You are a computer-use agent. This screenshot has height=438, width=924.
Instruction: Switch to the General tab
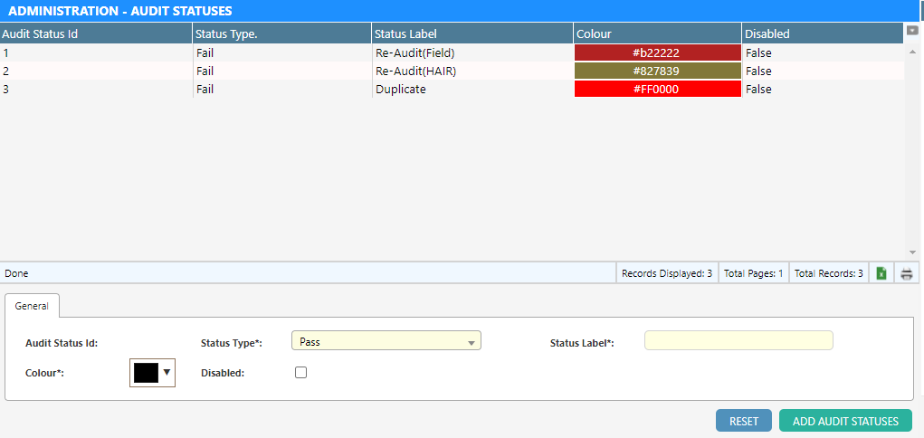click(x=32, y=306)
